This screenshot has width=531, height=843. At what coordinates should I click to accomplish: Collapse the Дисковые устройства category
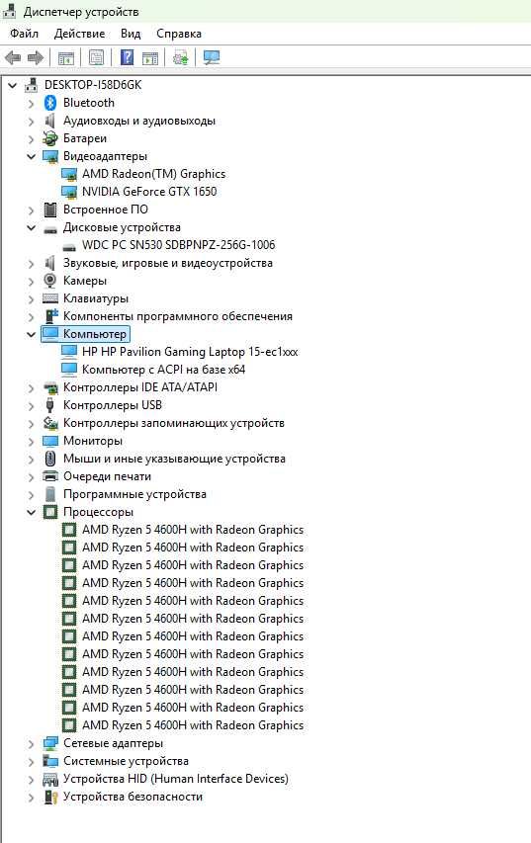click(32, 227)
